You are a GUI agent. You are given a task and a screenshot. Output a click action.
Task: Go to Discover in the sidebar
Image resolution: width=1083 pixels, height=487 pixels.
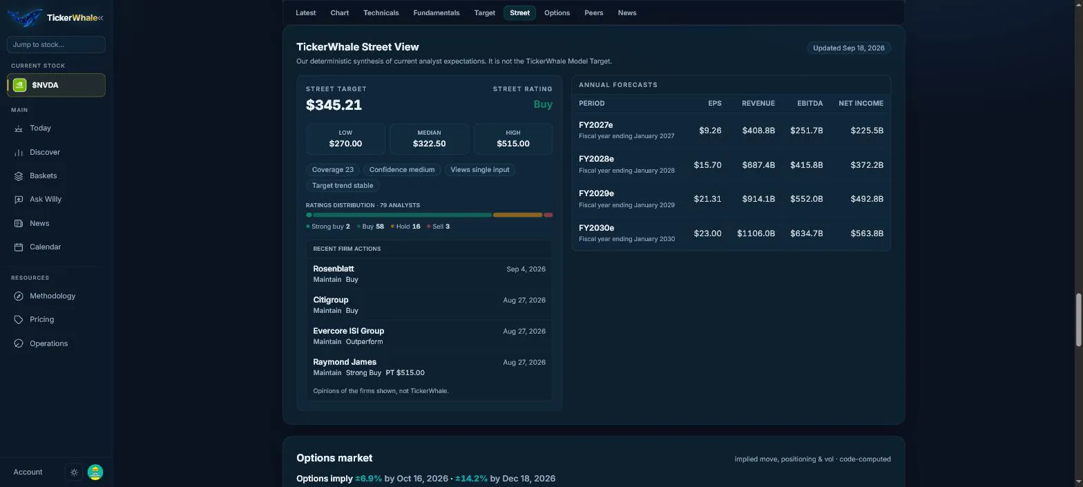point(56,152)
